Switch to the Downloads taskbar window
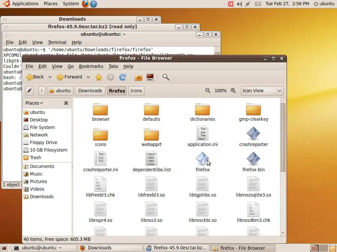The image size is (337, 252). coord(110,248)
